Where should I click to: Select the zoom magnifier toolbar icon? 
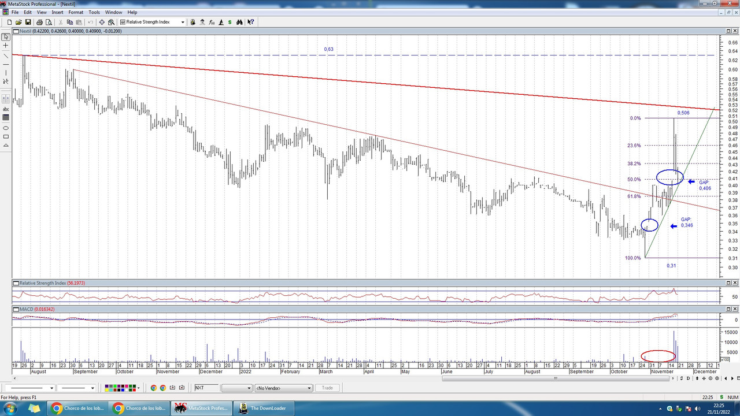(111, 22)
